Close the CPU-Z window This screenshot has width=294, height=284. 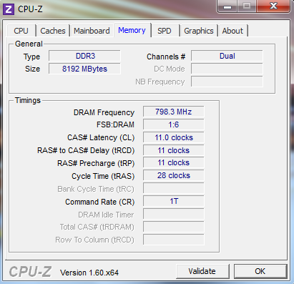pyautogui.click(x=273, y=6)
